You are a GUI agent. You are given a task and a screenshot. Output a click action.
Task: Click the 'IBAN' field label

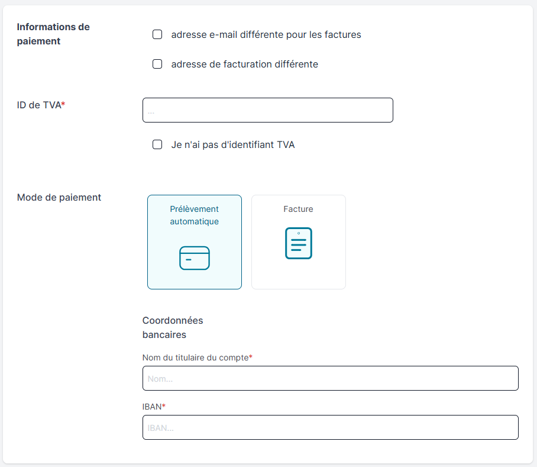[154, 407]
